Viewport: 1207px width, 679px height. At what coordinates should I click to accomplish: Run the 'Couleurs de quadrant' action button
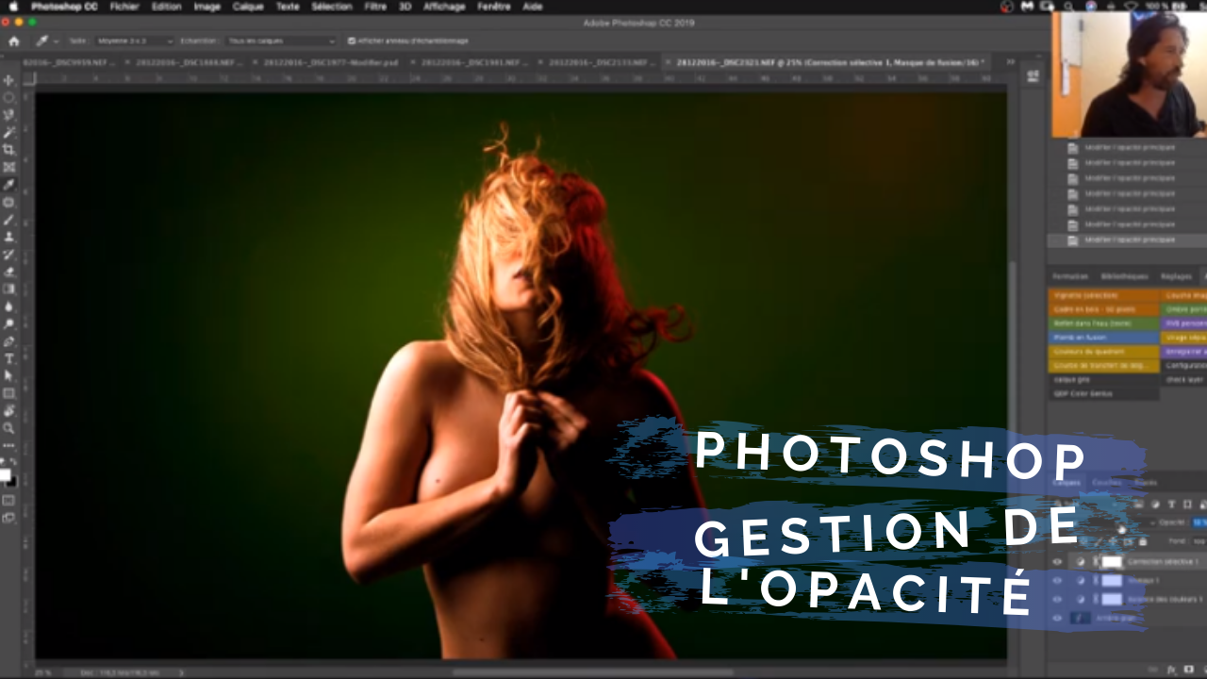point(1103,352)
